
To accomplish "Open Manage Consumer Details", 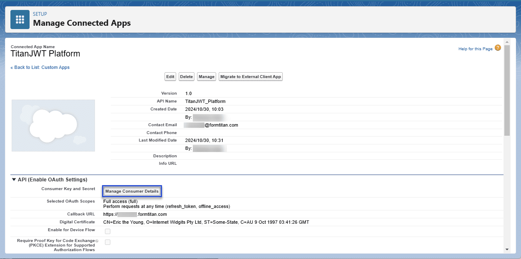I will [x=132, y=191].
